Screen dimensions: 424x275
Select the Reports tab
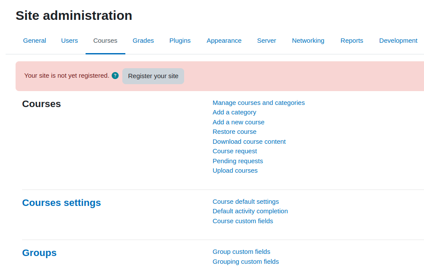(352, 41)
